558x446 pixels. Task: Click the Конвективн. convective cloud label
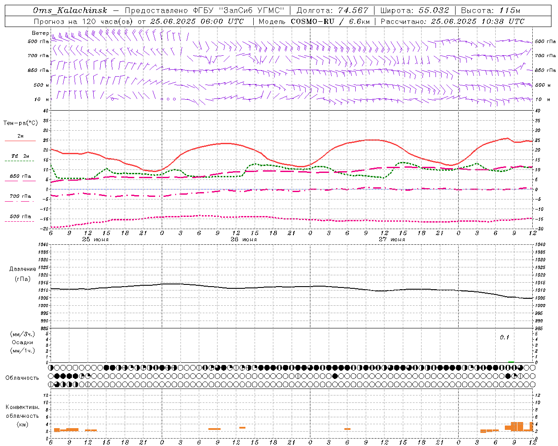23,407
